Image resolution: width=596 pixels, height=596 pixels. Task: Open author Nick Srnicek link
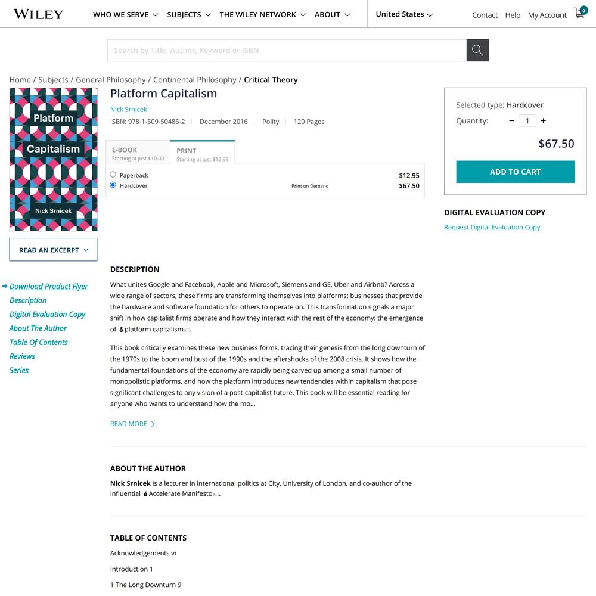click(x=129, y=110)
